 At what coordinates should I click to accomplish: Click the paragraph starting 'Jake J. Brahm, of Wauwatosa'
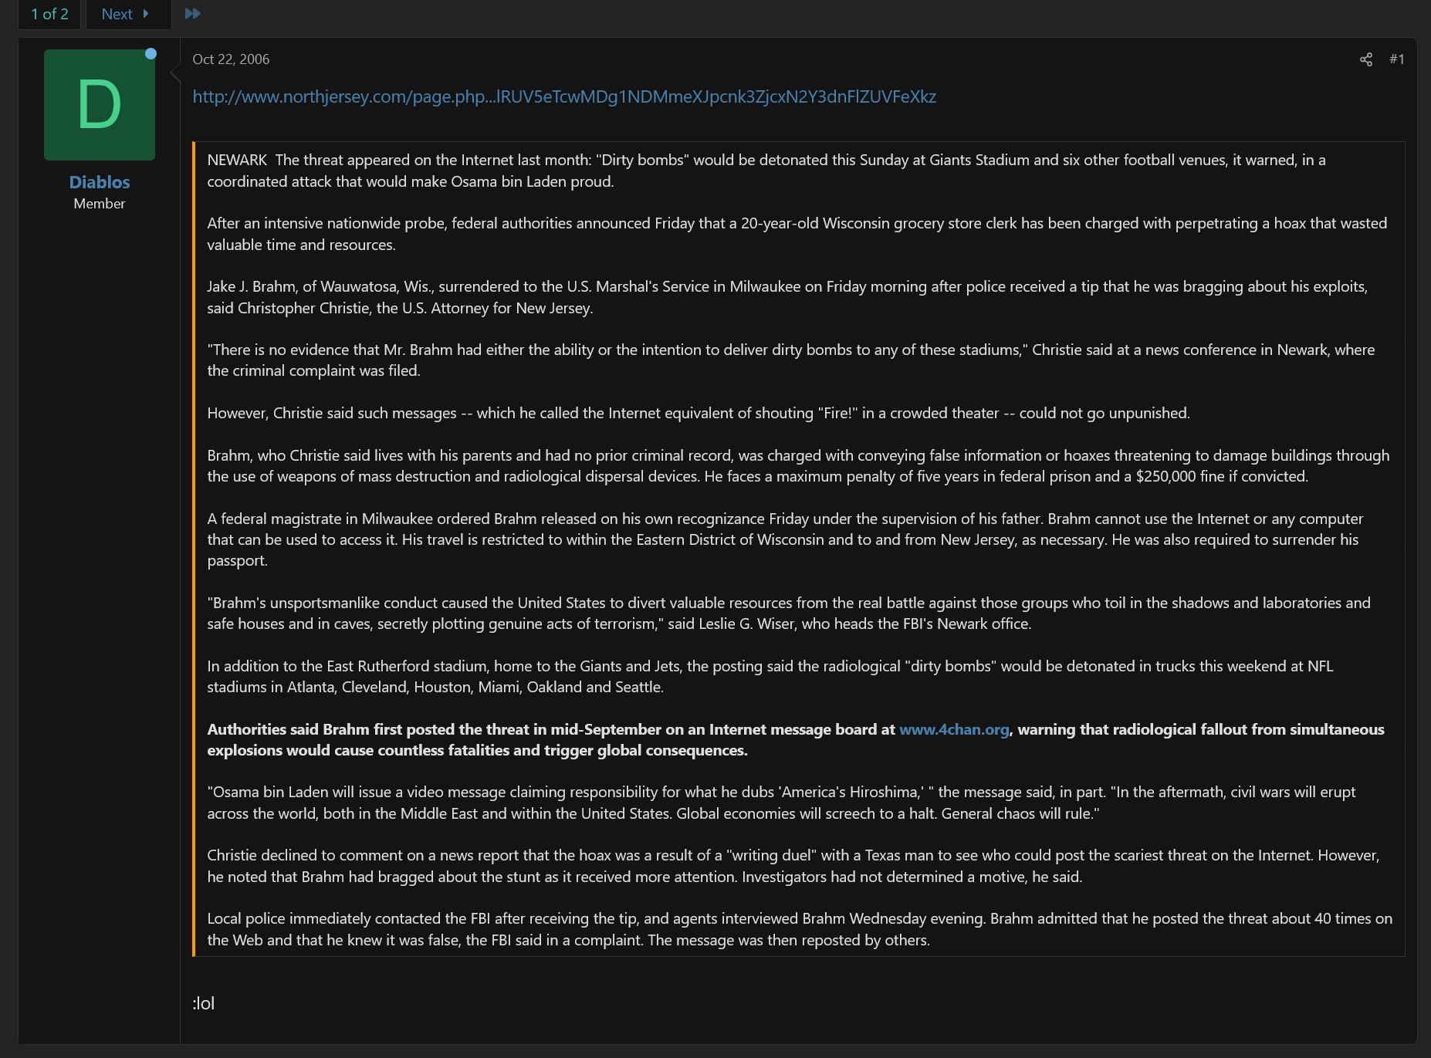787,297
